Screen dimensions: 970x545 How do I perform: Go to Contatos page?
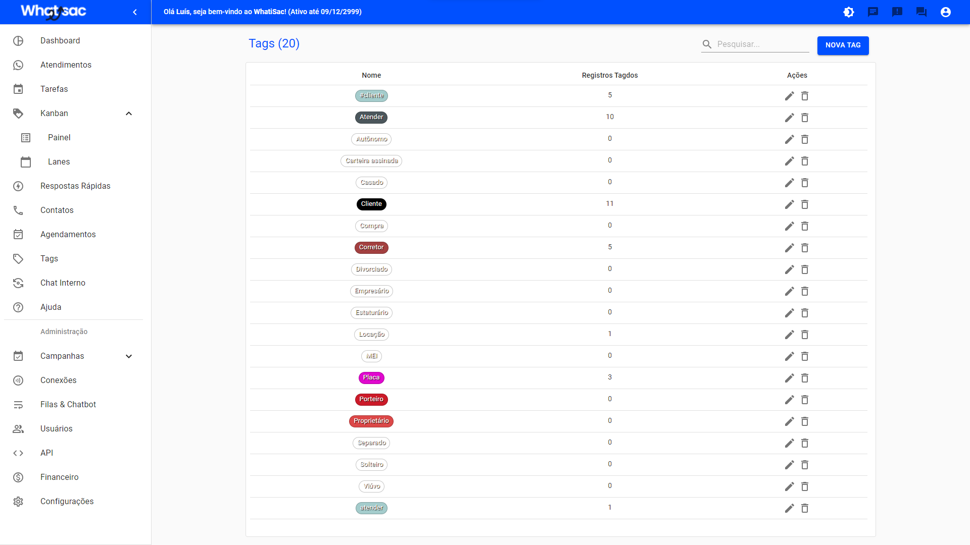76,210
